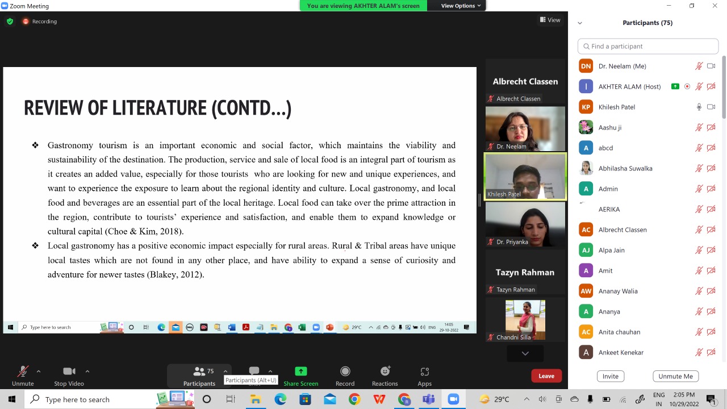This screenshot has height=409, width=727.
Task: Click the Invite button
Action: click(x=611, y=376)
